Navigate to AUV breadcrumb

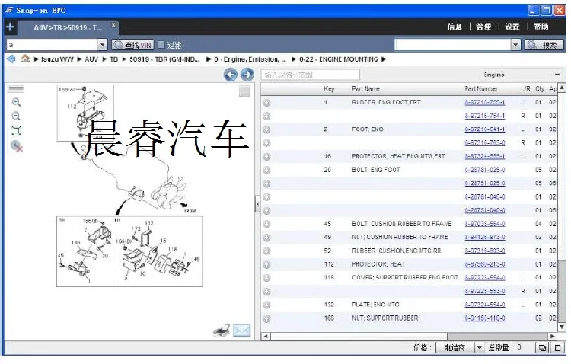91,59
